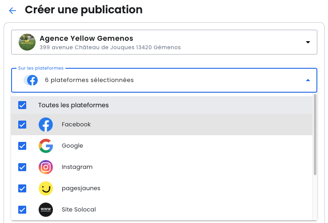Untick the pagesjaunes checkbox
The image size is (328, 223).
[x=22, y=188]
